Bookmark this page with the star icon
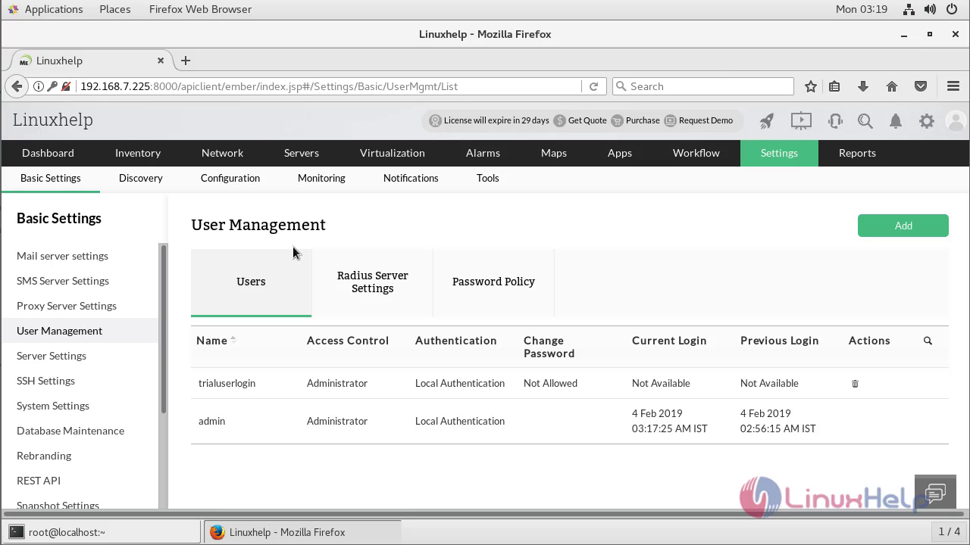Image resolution: width=970 pixels, height=545 pixels. (810, 86)
